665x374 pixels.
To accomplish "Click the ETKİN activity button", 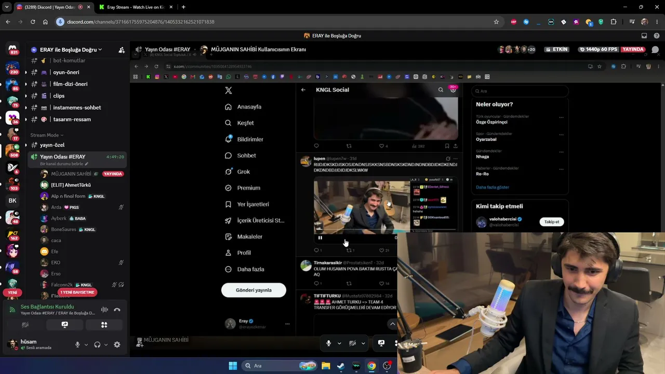I will pyautogui.click(x=556, y=49).
